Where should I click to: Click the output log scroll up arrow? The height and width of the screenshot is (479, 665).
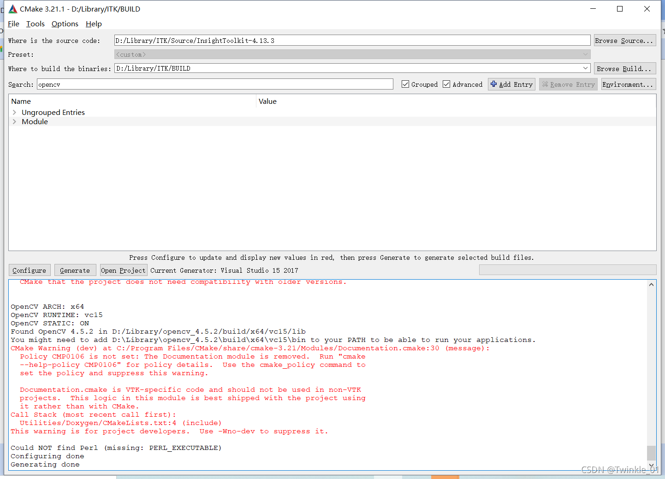click(651, 284)
